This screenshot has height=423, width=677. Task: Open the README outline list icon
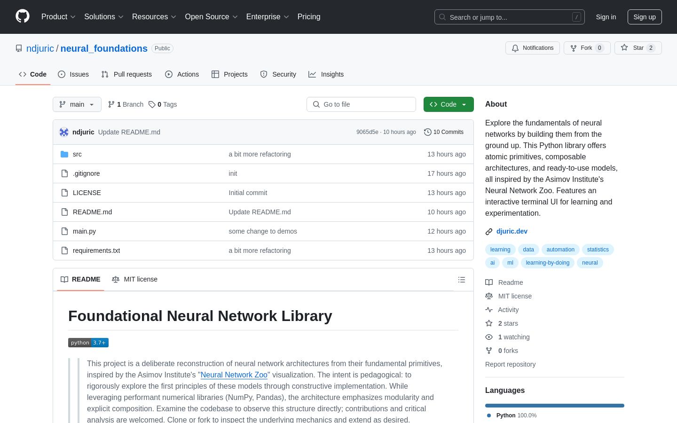(x=462, y=280)
